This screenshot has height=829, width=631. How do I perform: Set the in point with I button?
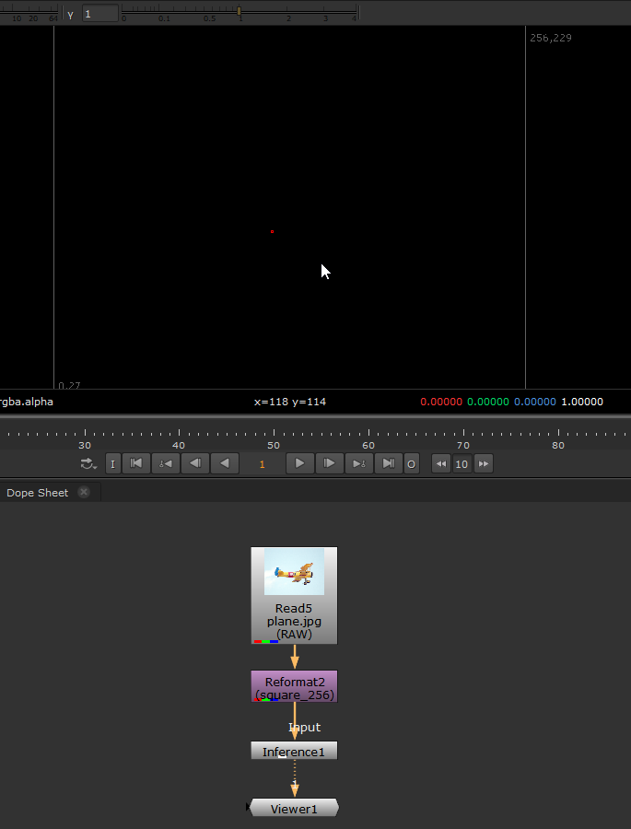[113, 463]
